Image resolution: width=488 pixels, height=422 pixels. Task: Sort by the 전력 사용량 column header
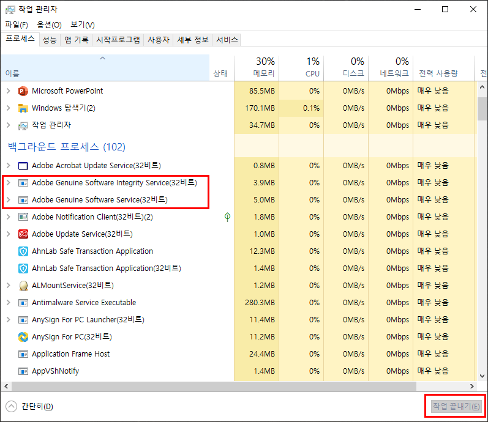click(x=443, y=68)
